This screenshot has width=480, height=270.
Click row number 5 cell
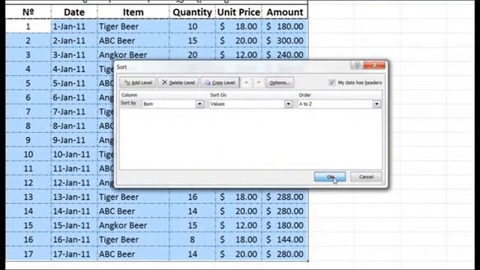(x=28, y=83)
